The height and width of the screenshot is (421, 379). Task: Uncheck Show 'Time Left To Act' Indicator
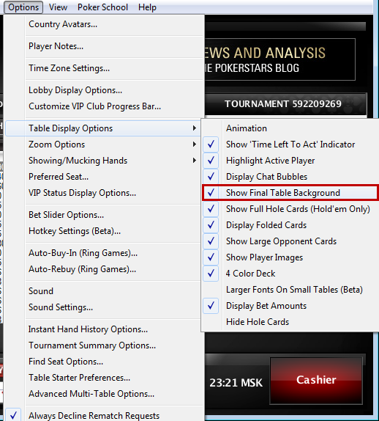coord(290,144)
